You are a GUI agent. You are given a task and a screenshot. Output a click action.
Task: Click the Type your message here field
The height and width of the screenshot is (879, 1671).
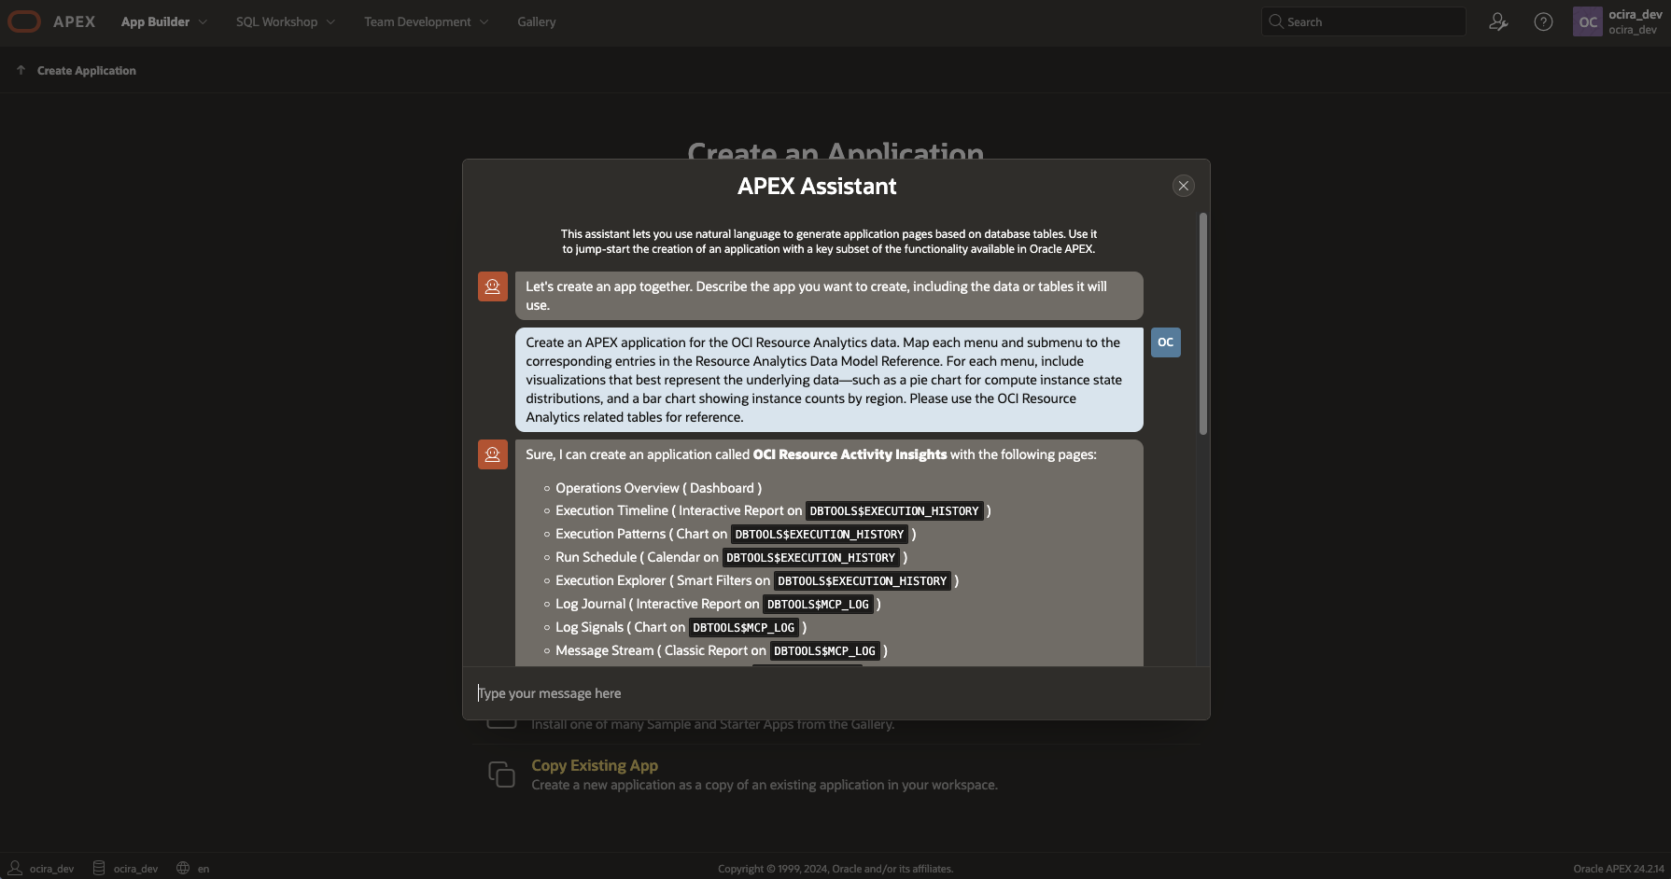click(x=831, y=692)
